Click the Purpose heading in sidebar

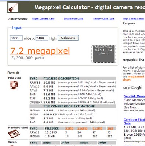129,23
